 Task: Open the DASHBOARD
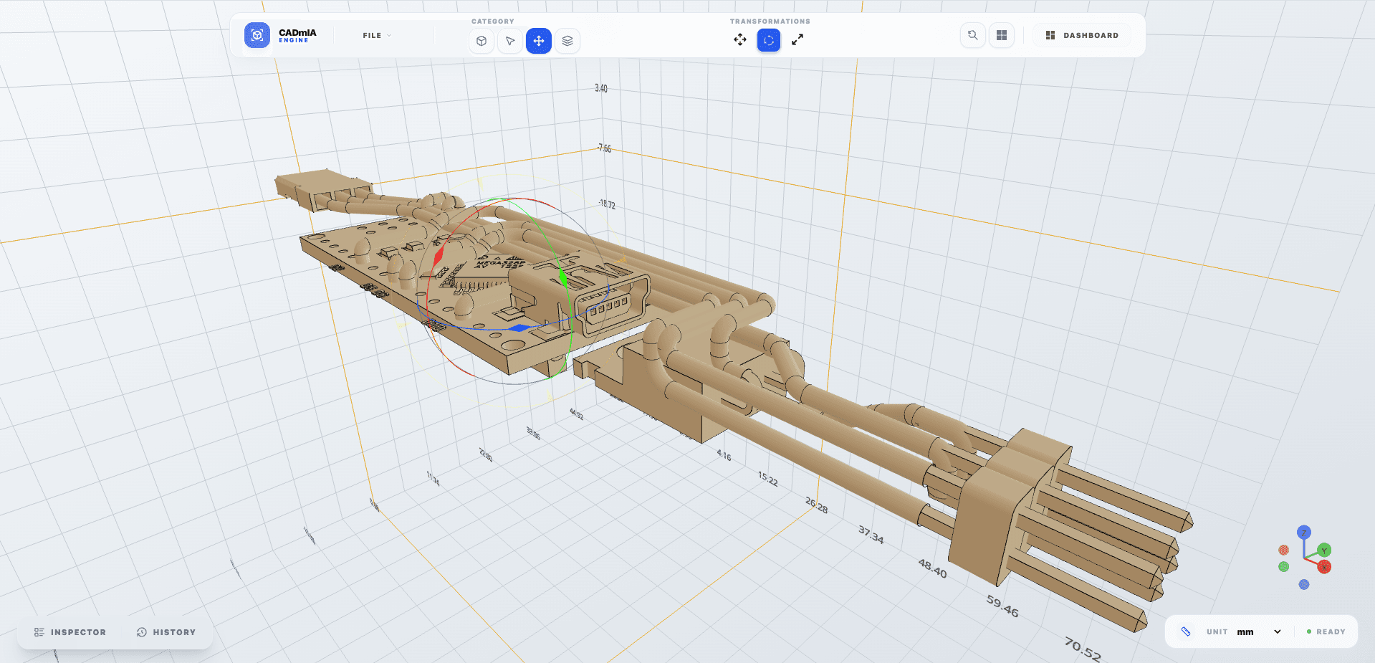click(x=1082, y=35)
